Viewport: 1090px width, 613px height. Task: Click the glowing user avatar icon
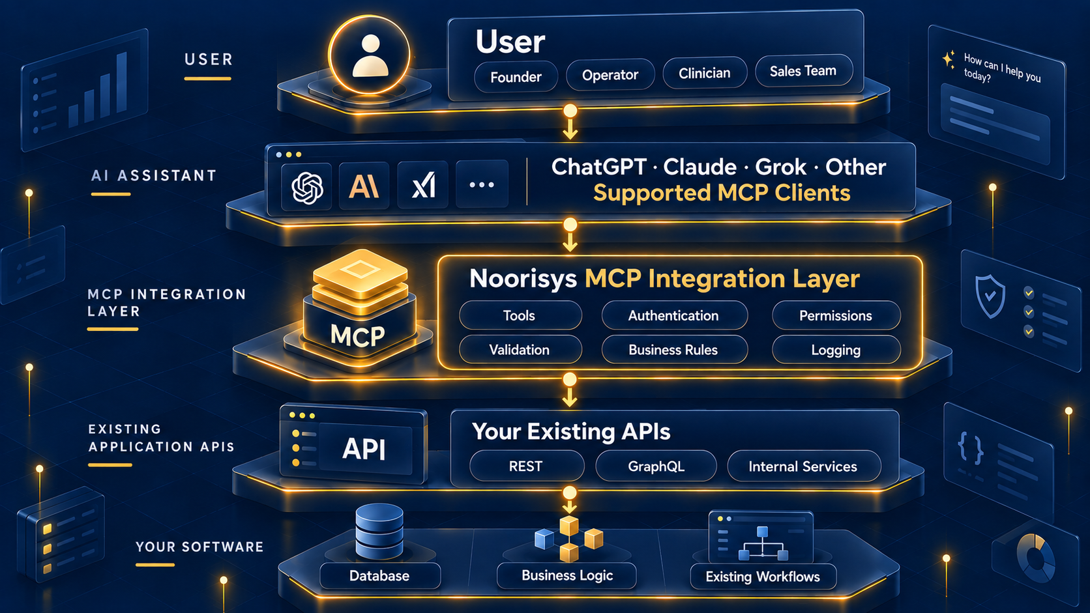coord(370,56)
